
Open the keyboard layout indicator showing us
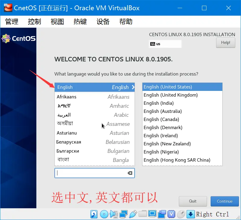coord(165,44)
